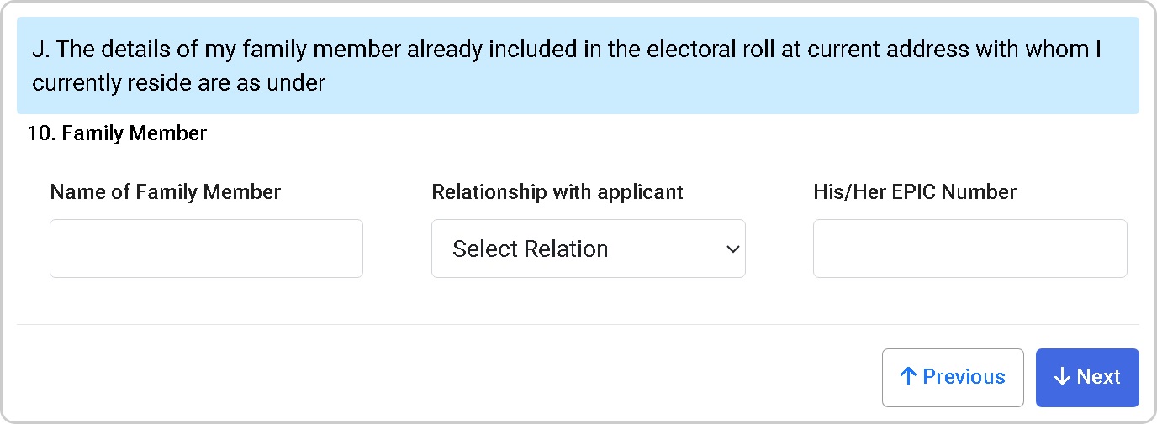This screenshot has height=424, width=1157.
Task: Click the "Relationship with applicant" label
Action: [x=557, y=192]
